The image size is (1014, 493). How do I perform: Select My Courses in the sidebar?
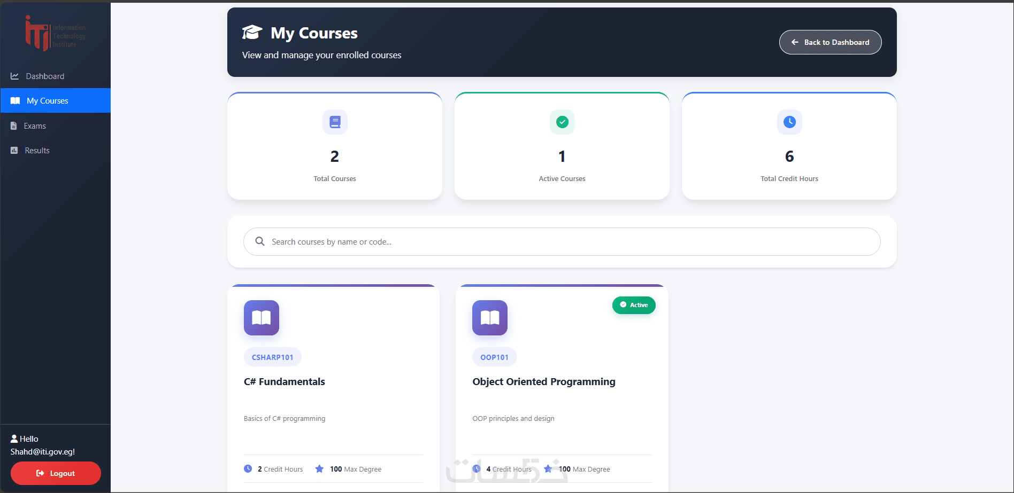pos(56,100)
